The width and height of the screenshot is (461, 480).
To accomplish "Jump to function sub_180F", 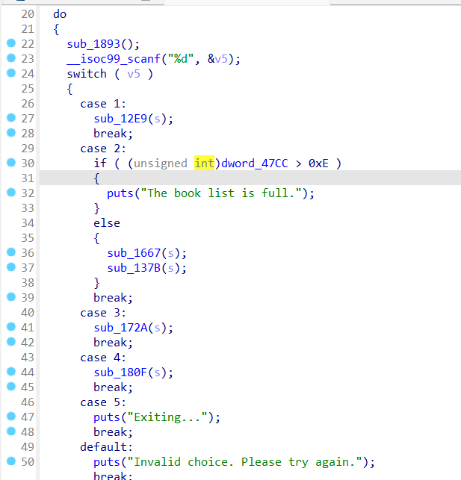I will point(120,373).
